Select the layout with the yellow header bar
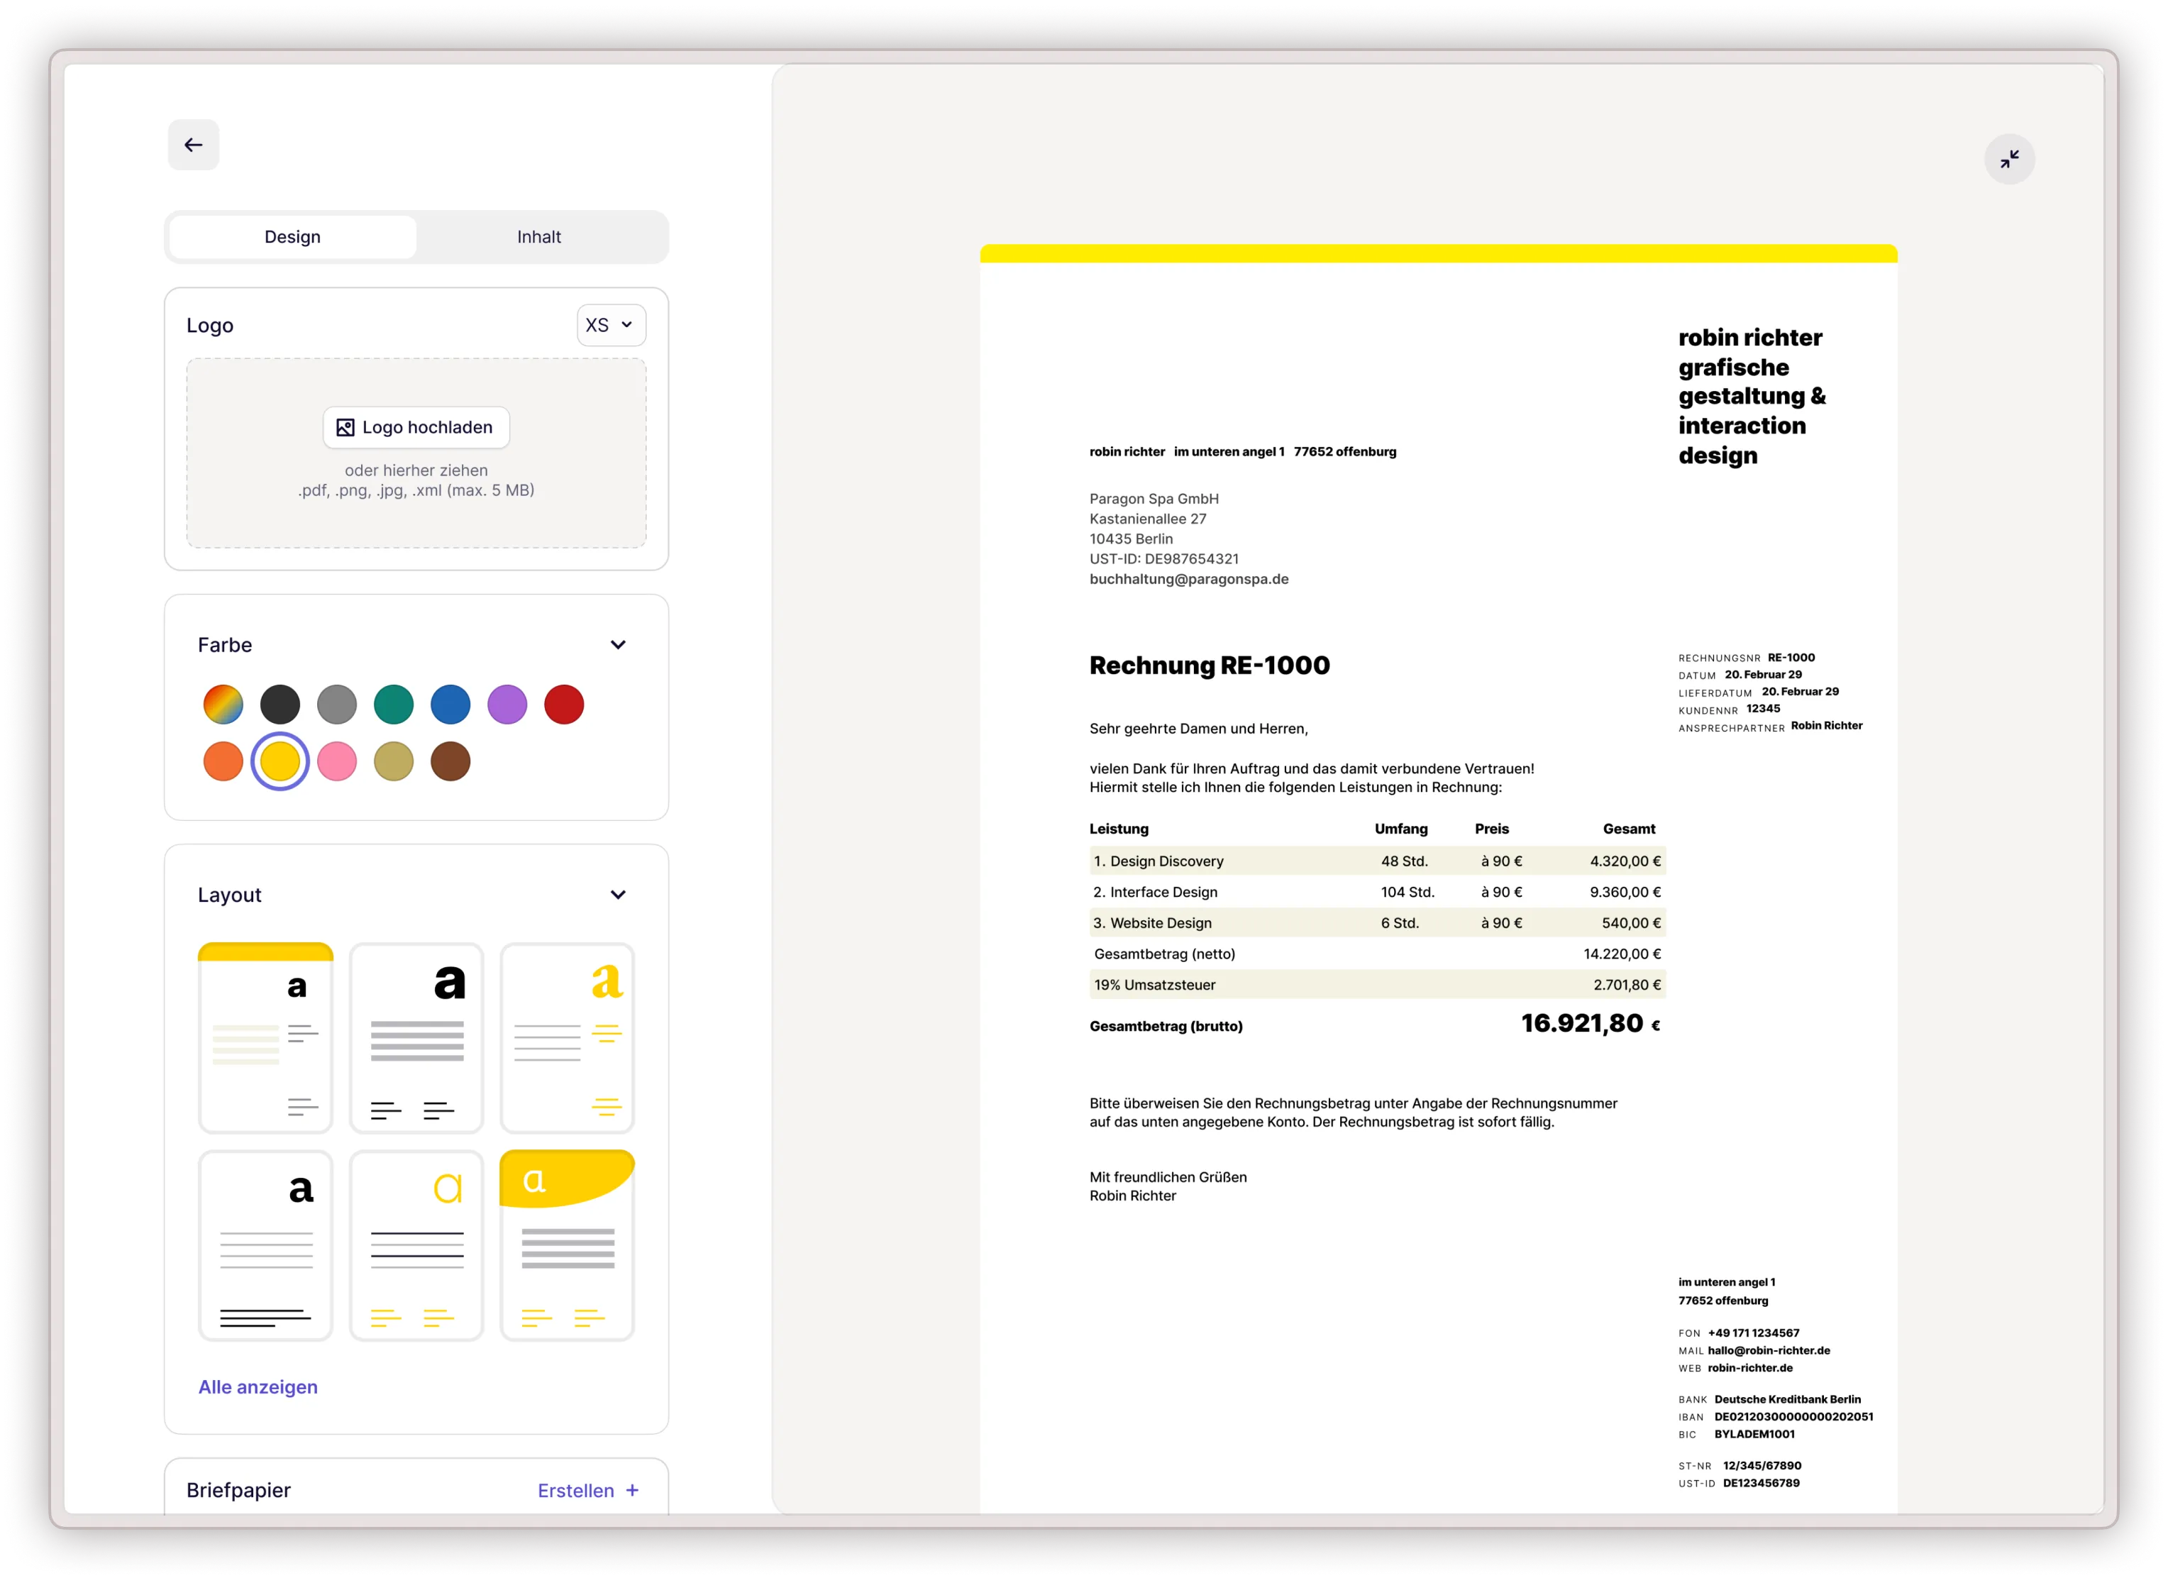Screen dimensions: 2168x1578 pos(265,1038)
